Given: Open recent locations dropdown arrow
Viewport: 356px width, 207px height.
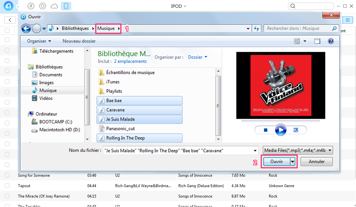Looking at the screenshot, I should (44, 29).
